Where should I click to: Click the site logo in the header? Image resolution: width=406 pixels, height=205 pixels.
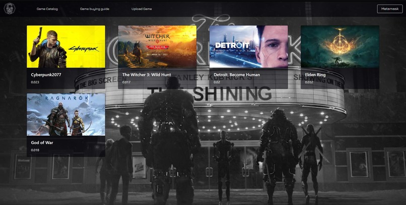point(10,9)
